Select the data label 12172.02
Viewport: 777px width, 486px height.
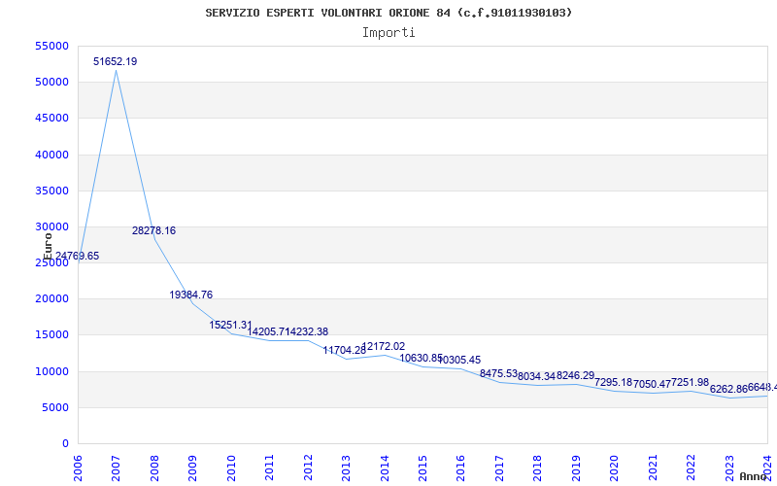pos(384,346)
